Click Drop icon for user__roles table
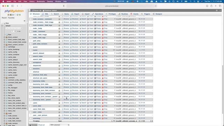This screenshot has width=224, height=126. point(103,112)
